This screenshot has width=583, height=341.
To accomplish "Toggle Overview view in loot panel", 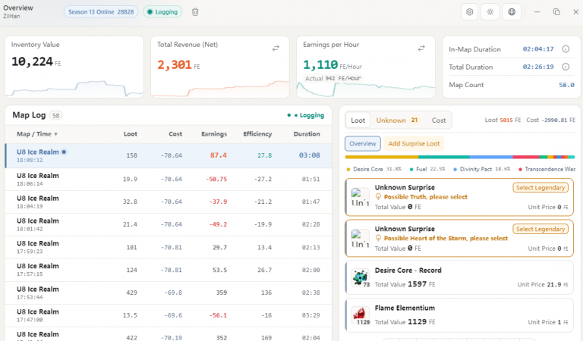I will pos(363,143).
